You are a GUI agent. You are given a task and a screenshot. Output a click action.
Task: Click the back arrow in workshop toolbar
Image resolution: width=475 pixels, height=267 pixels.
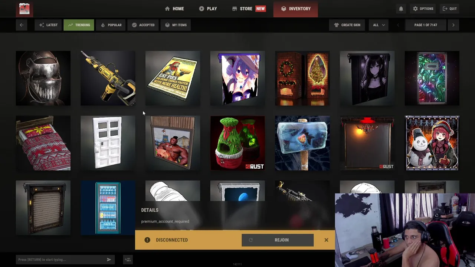click(22, 25)
